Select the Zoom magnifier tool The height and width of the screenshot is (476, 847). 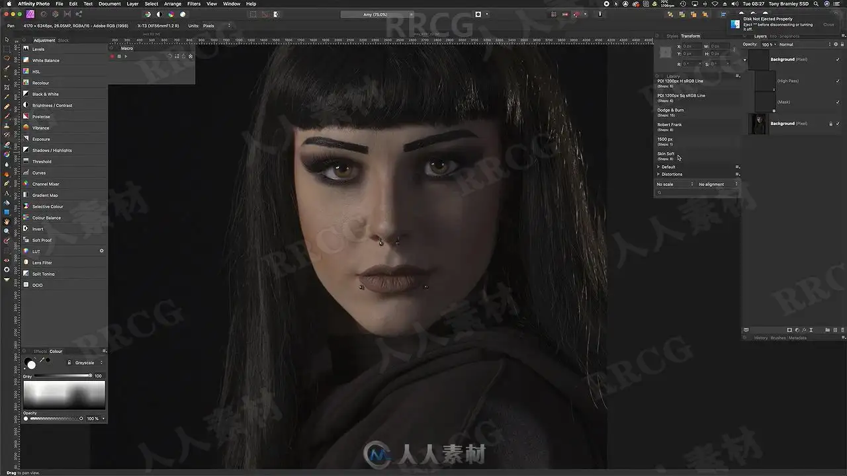[x=7, y=231]
